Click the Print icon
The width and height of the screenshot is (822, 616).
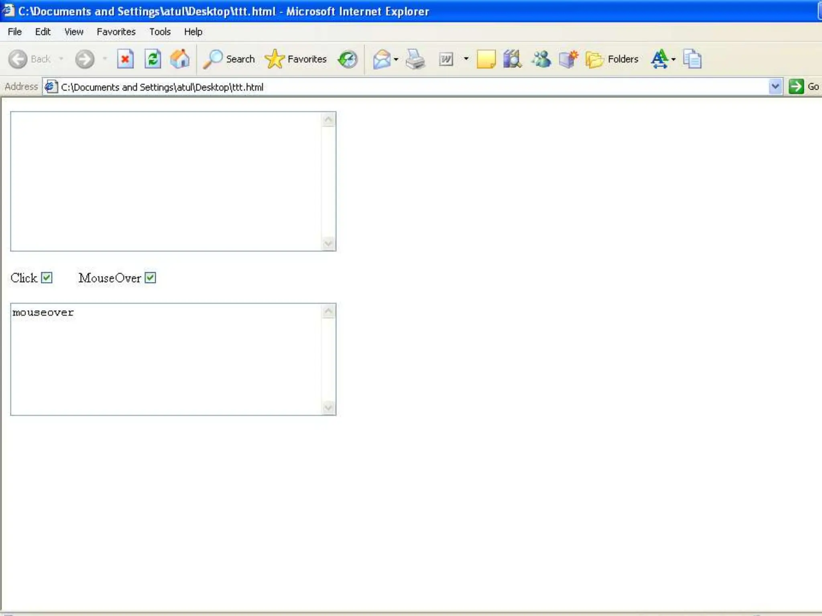pyautogui.click(x=415, y=59)
